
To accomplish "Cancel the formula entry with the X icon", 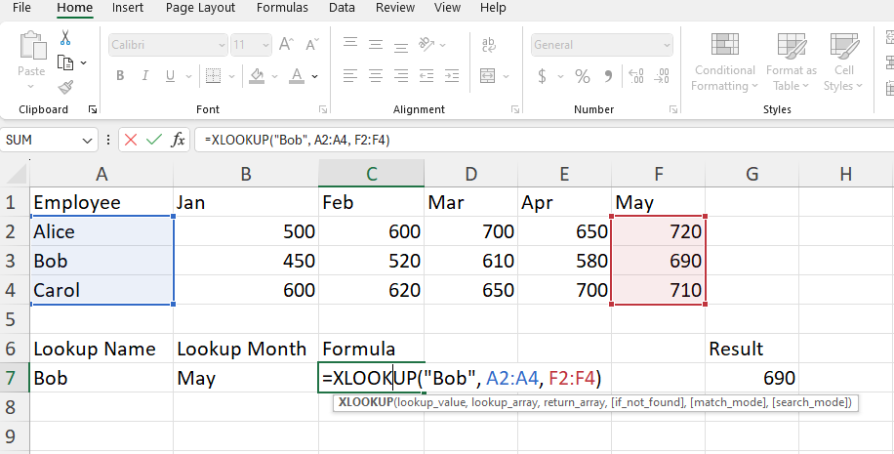I will 131,140.
